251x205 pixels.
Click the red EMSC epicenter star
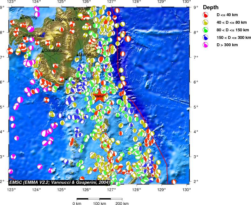99,96
